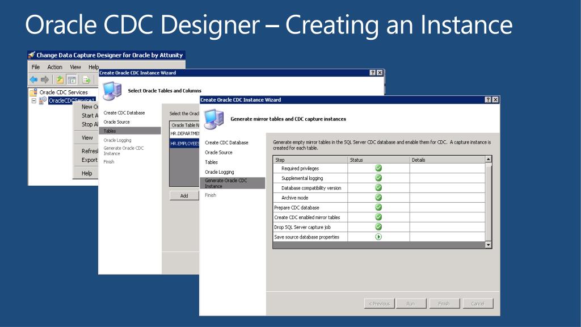This screenshot has width=581, height=327.
Task: Click the Previous button in the wizard
Action: [x=379, y=304]
